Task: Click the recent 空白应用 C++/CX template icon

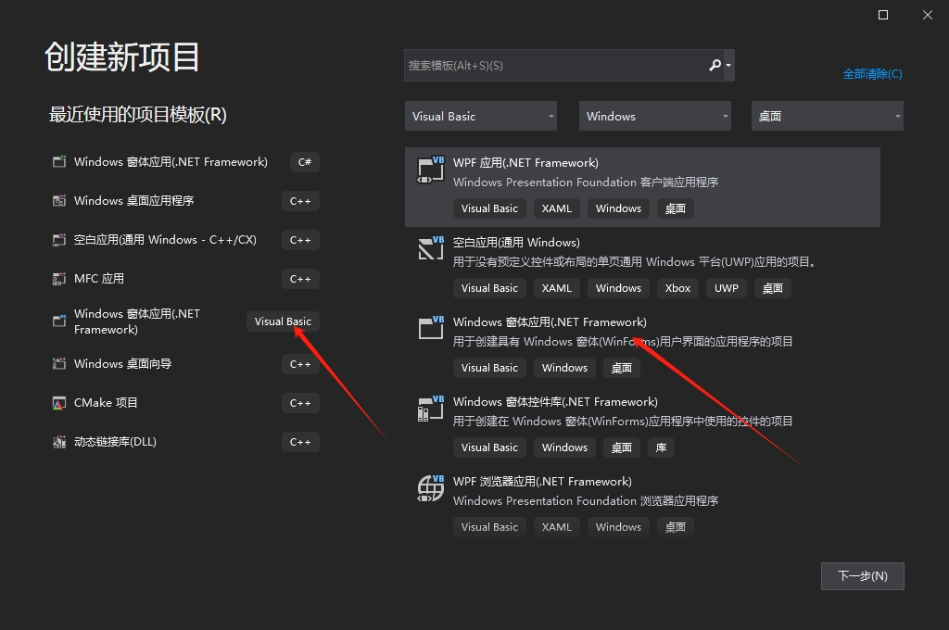Action: point(59,240)
